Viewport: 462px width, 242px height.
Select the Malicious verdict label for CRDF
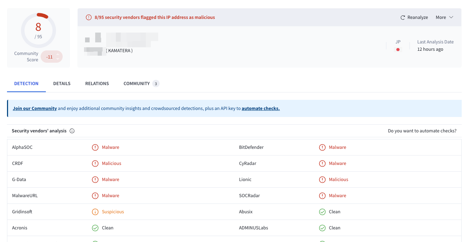click(x=112, y=163)
